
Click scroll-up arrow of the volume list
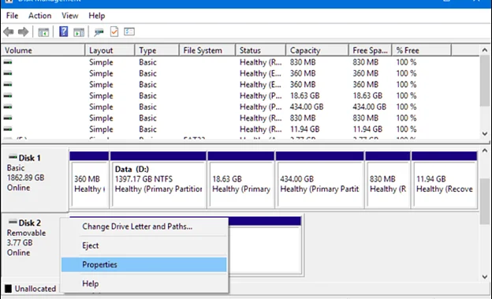(x=484, y=50)
